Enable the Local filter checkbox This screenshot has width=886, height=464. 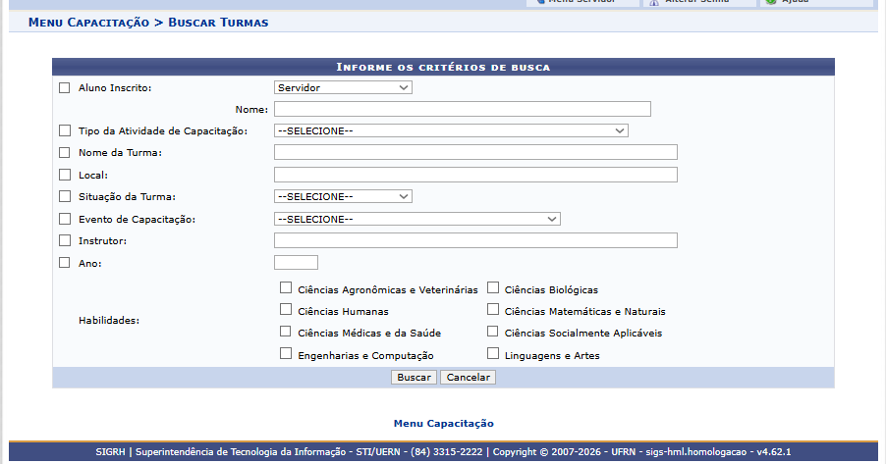[x=65, y=175]
